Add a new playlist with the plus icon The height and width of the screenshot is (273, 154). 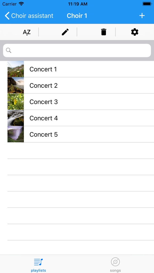[x=142, y=15]
